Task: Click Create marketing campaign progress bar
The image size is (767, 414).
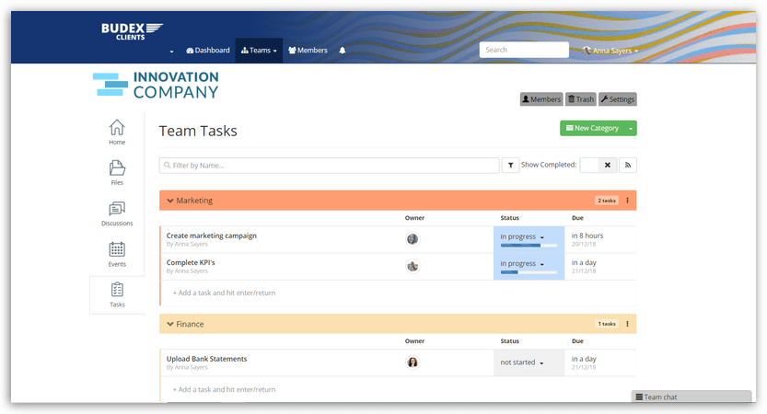Action: (x=529, y=246)
